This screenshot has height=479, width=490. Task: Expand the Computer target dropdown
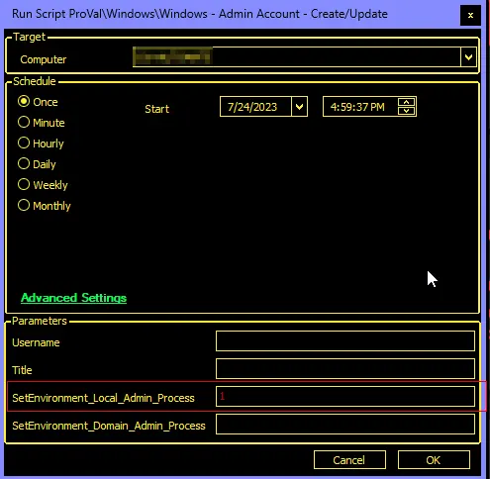pos(468,57)
